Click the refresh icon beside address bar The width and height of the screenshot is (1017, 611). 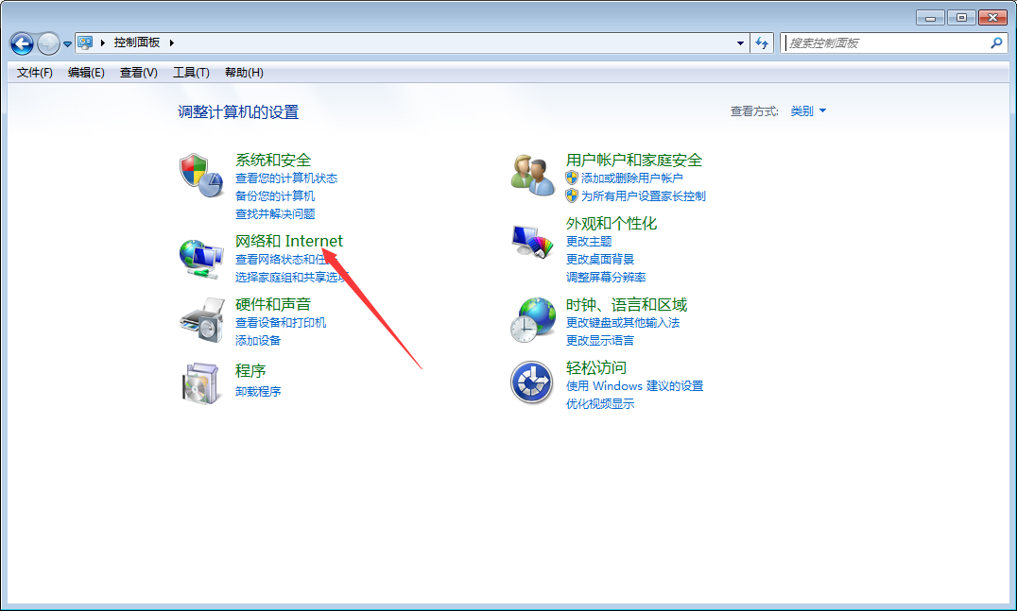pyautogui.click(x=762, y=42)
